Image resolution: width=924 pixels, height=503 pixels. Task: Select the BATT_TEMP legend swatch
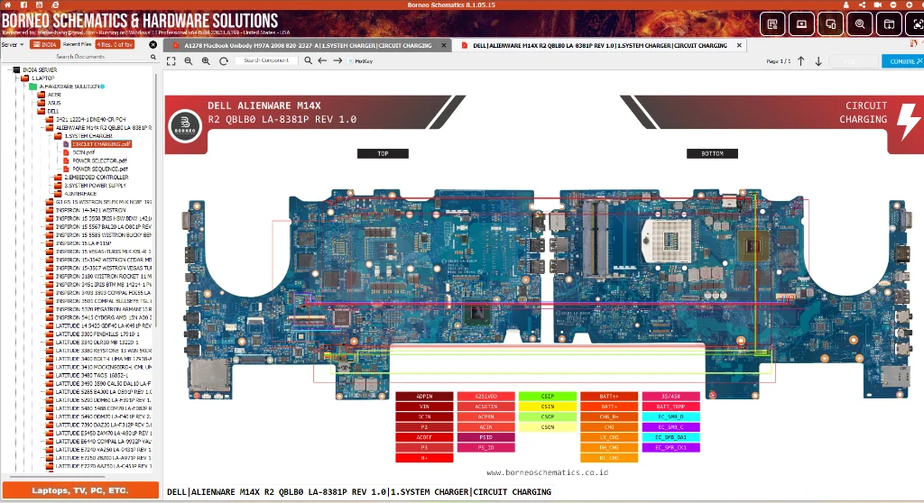click(x=670, y=407)
